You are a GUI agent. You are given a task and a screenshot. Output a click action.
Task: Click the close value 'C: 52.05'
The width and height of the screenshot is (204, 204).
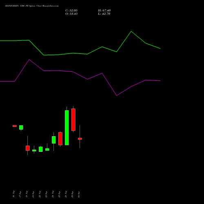(x=71, y=11)
